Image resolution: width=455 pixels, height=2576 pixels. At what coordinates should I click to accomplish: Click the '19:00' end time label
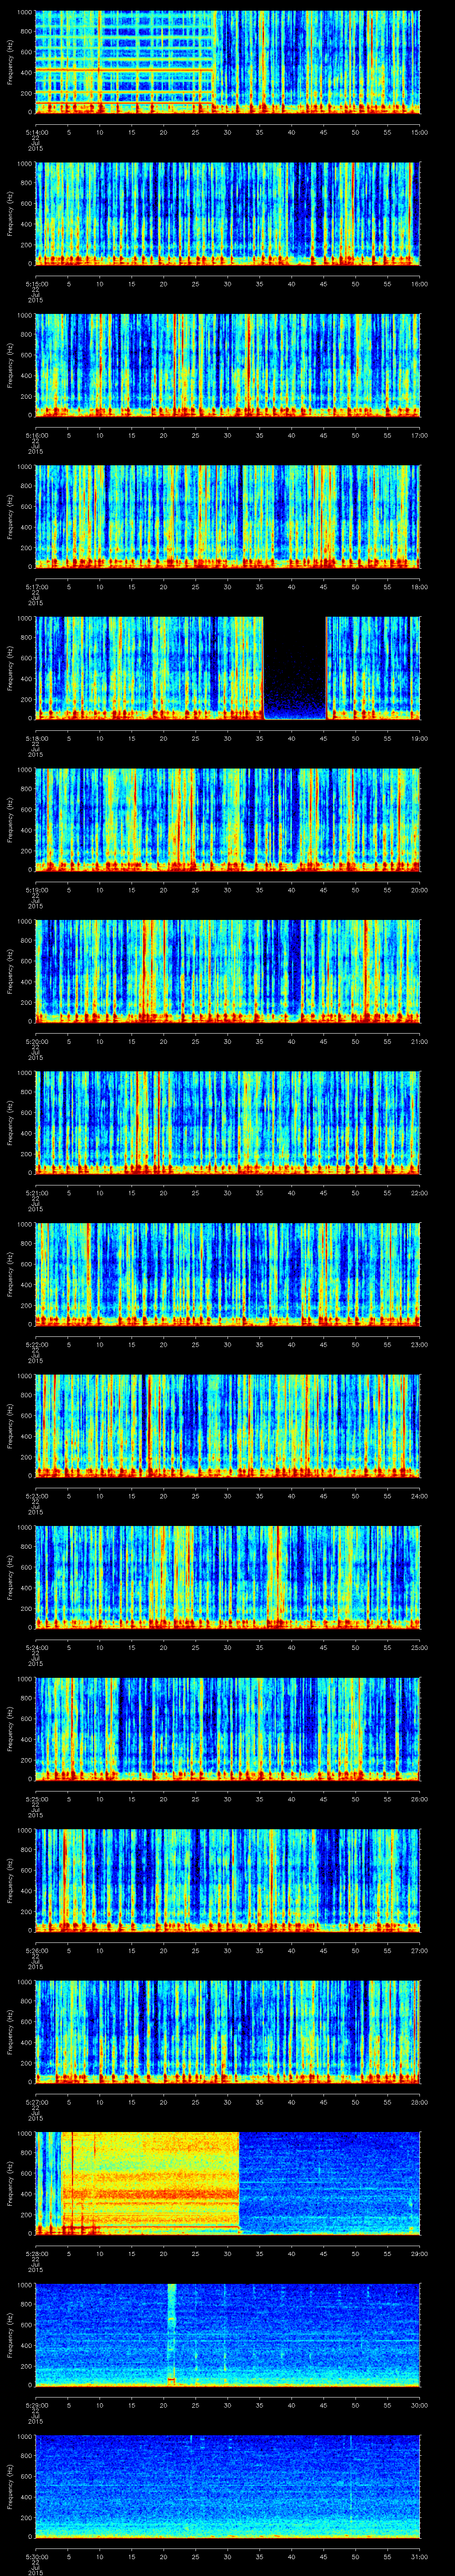coord(419,738)
